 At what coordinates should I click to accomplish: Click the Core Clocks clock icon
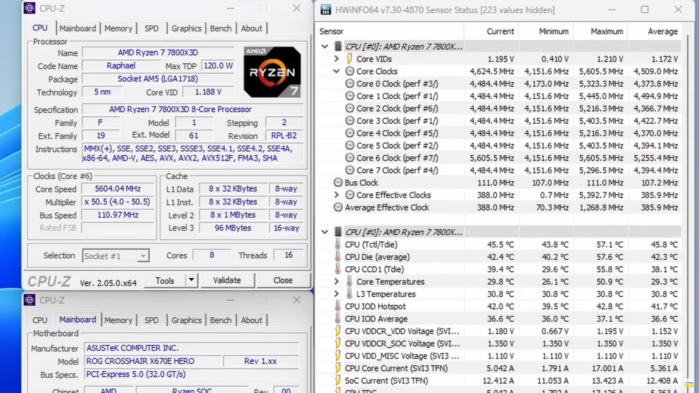click(x=349, y=71)
